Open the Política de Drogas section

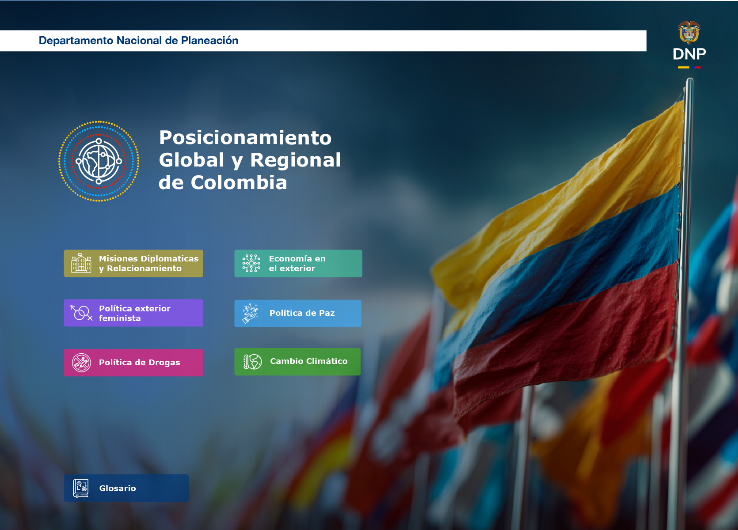click(x=133, y=362)
